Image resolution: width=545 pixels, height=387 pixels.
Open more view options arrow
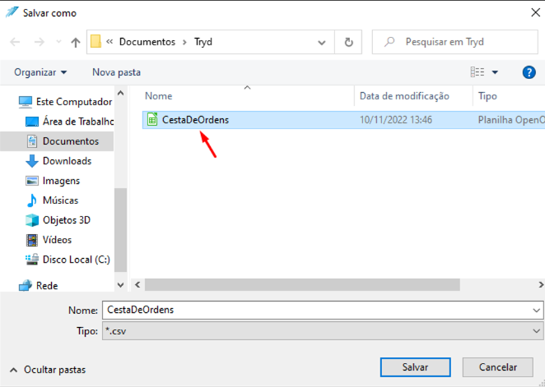(495, 72)
